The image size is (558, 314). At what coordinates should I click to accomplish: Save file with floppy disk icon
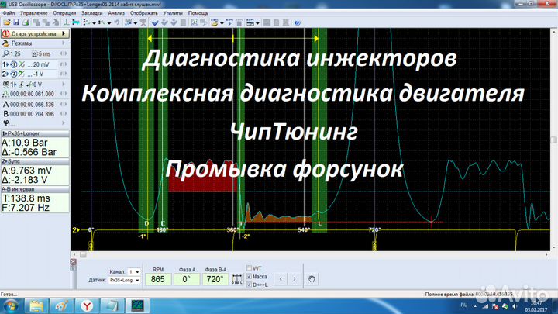(x=16, y=22)
